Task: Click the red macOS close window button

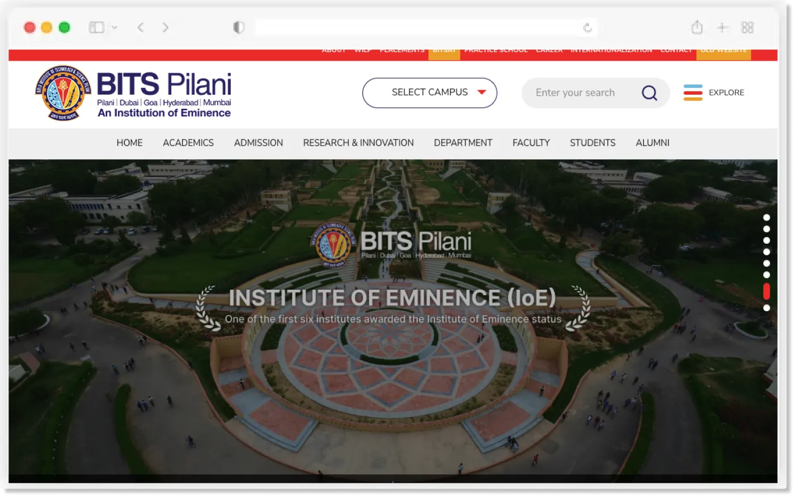Action: pyautogui.click(x=29, y=27)
